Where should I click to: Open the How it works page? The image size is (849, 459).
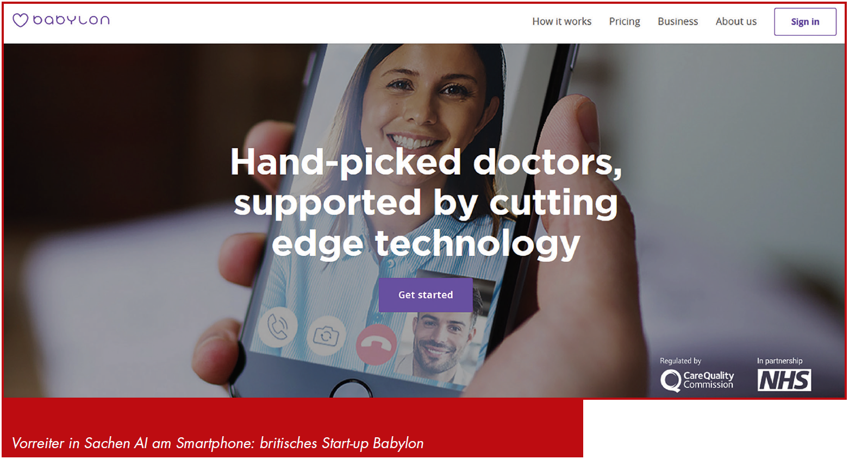pos(561,22)
